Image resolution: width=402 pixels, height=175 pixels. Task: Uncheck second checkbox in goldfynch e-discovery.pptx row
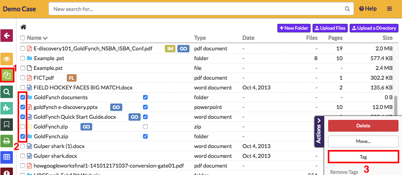point(145,107)
